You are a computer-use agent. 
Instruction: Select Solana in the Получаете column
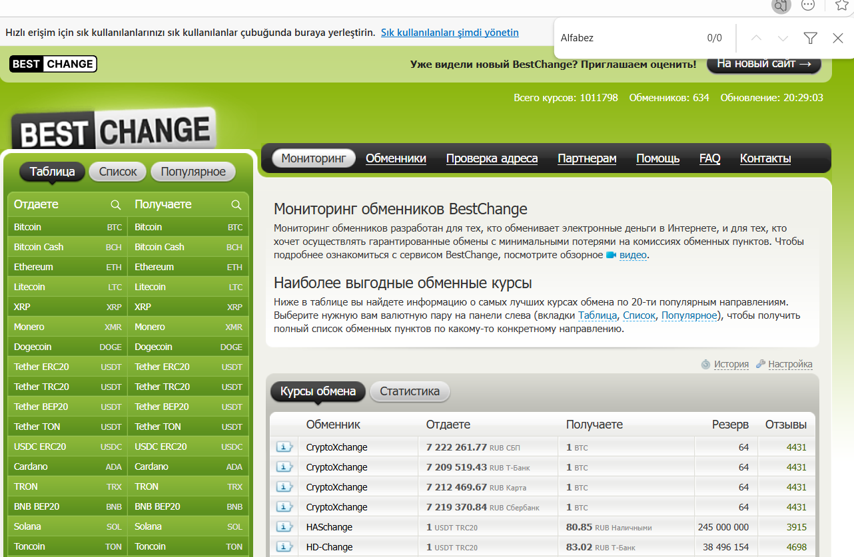pos(189,526)
